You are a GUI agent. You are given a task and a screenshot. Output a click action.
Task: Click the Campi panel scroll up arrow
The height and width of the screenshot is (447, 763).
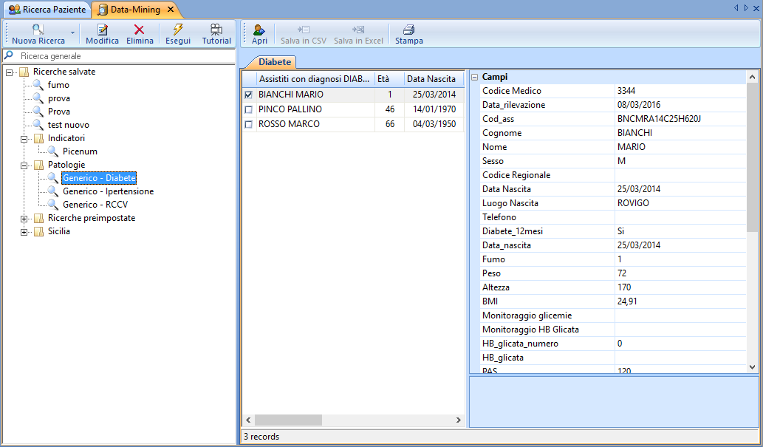pos(753,77)
